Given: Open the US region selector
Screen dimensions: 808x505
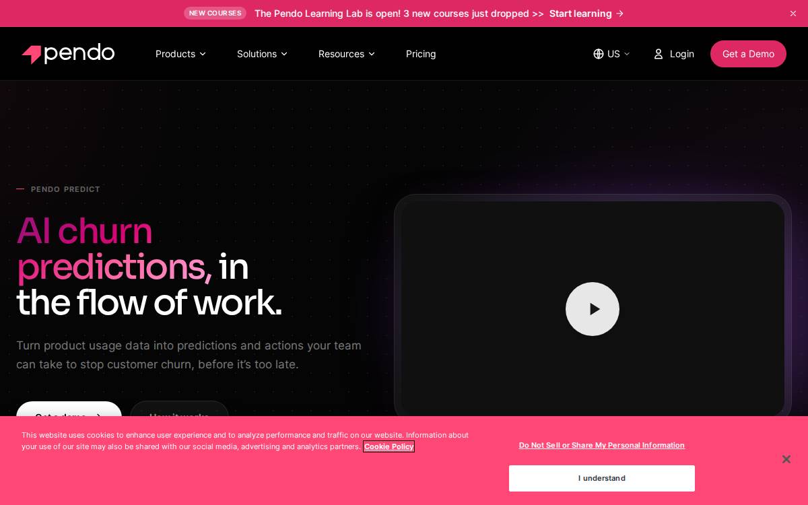Looking at the screenshot, I should point(611,54).
